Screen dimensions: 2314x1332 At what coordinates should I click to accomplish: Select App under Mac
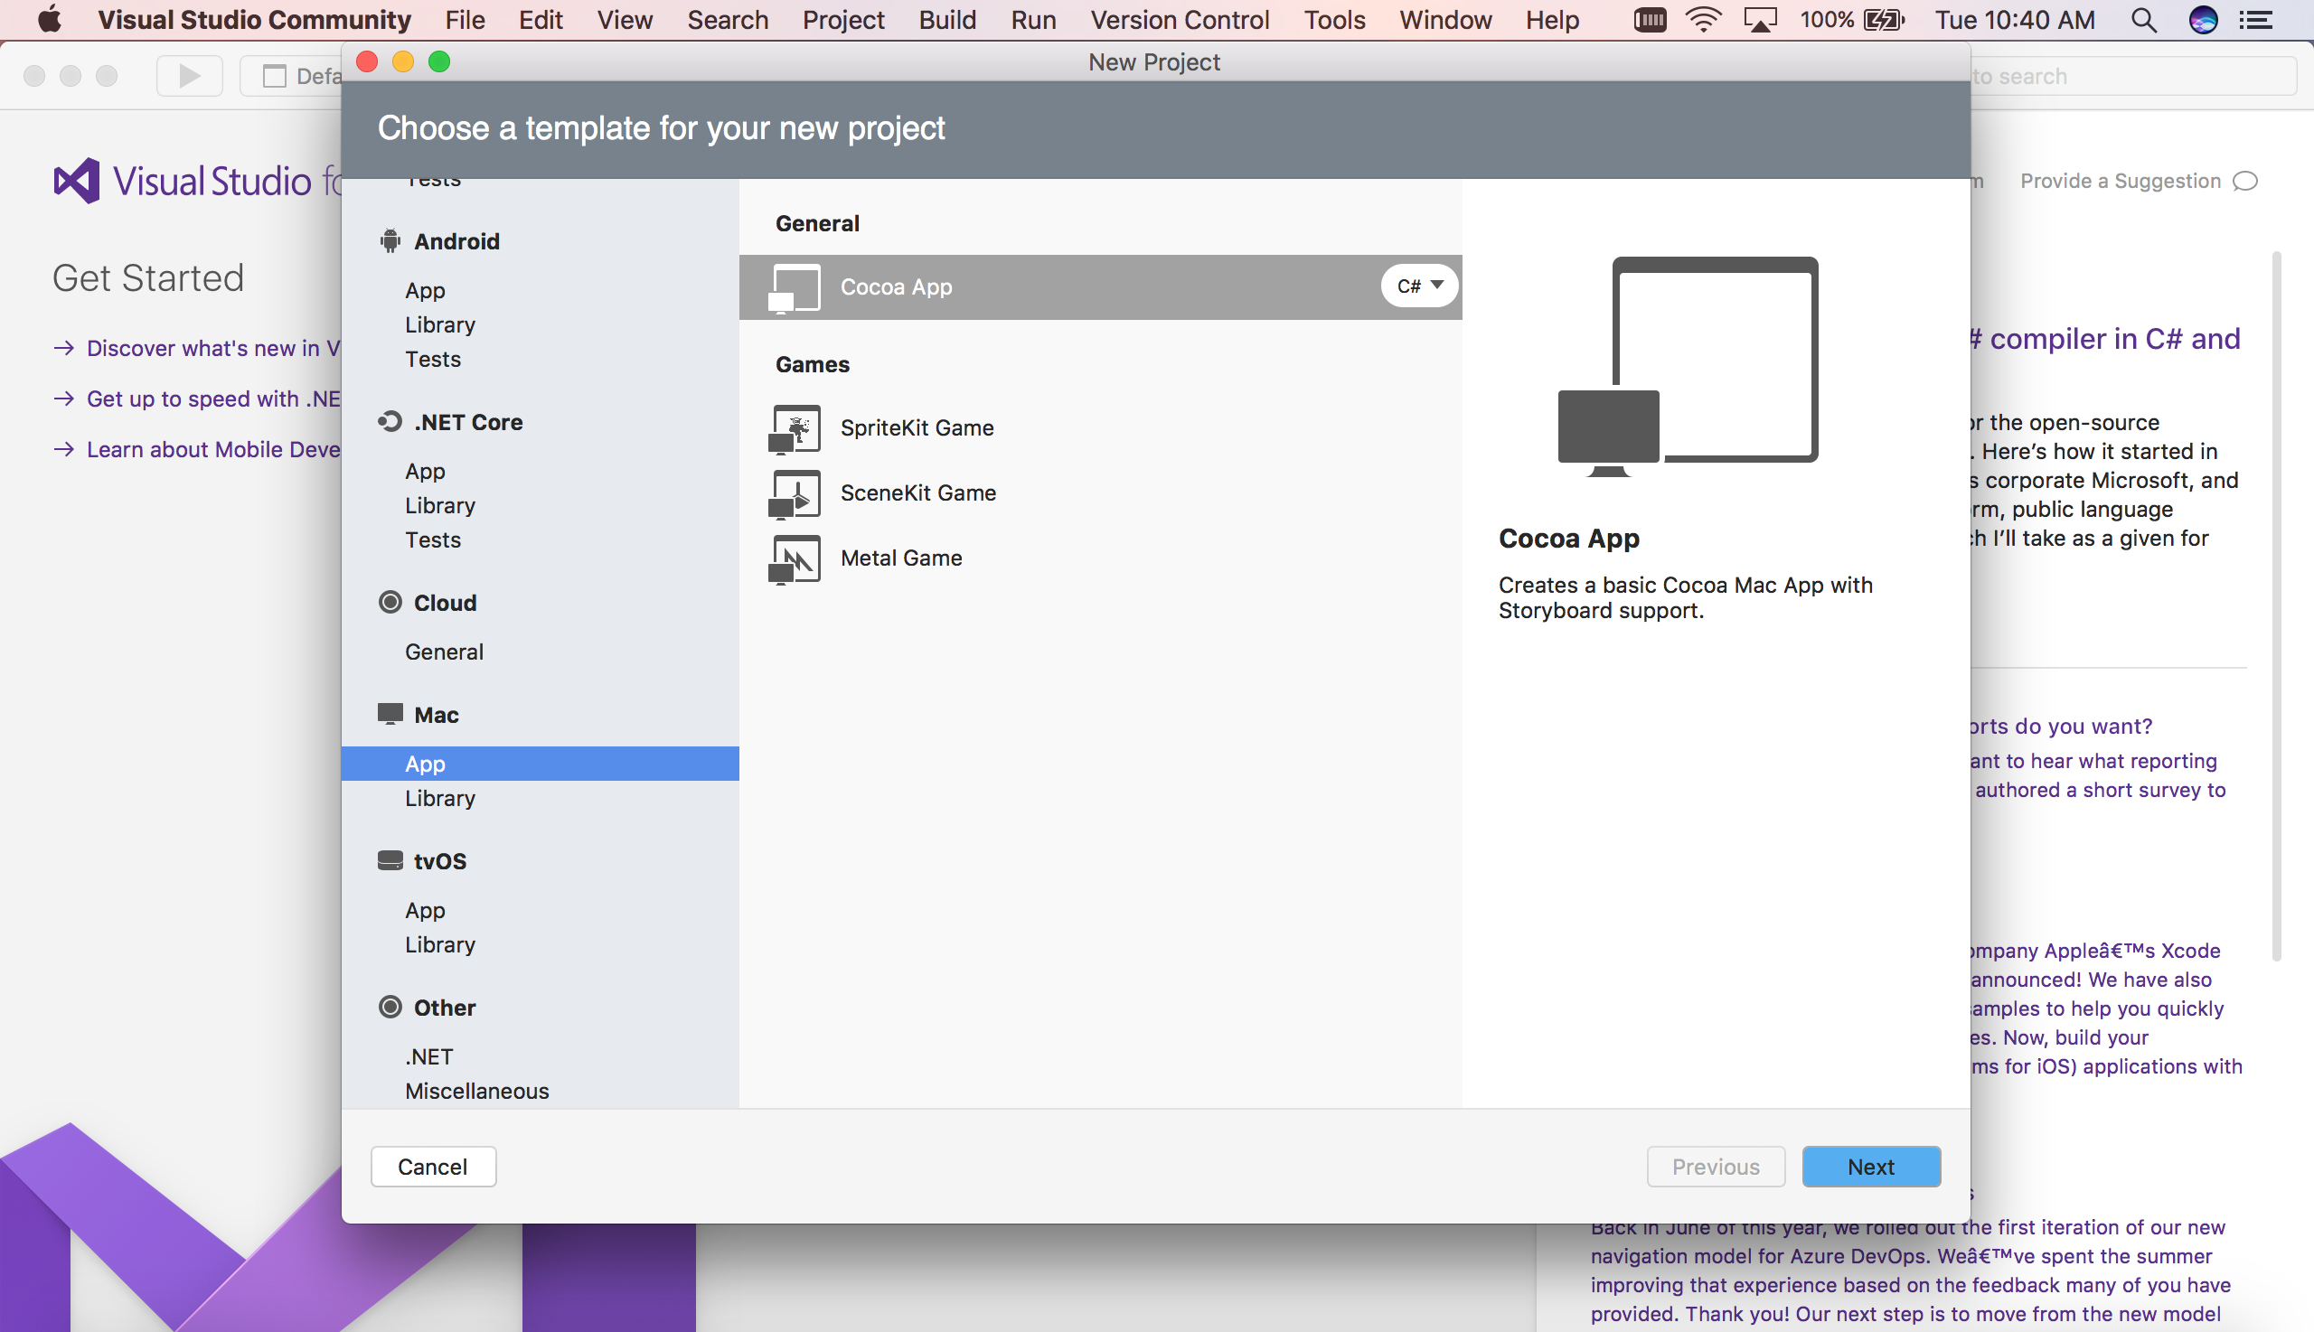coord(540,764)
